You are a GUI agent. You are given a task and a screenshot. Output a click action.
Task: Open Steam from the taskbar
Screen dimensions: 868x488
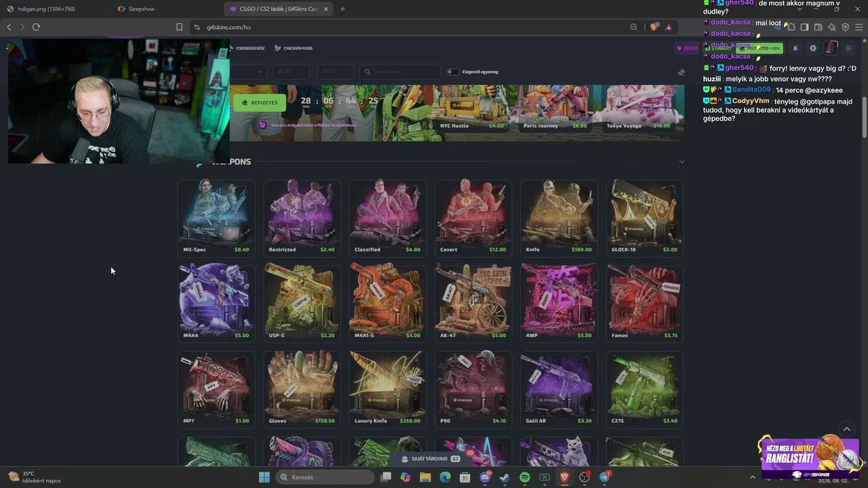[505, 477]
